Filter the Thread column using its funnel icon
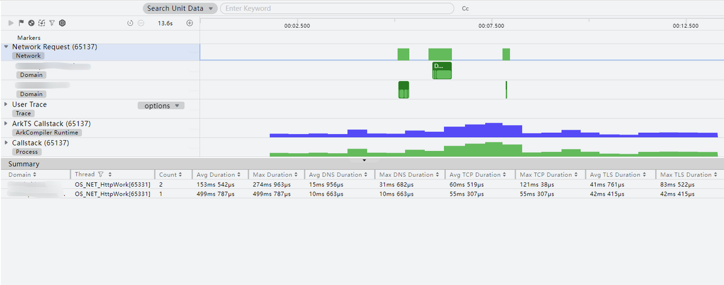724x285 pixels. click(x=101, y=175)
